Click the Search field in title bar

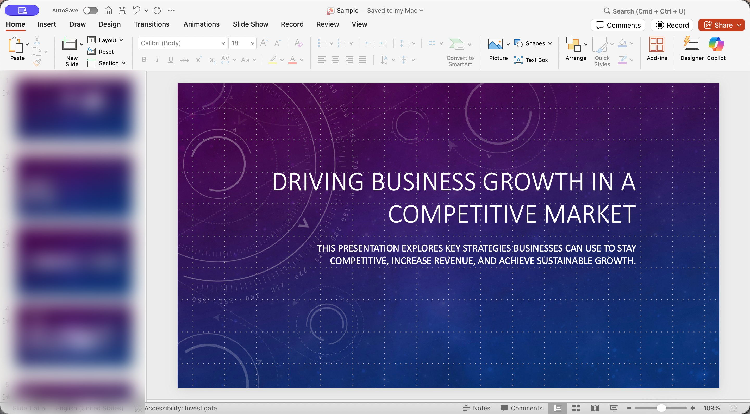649,11
